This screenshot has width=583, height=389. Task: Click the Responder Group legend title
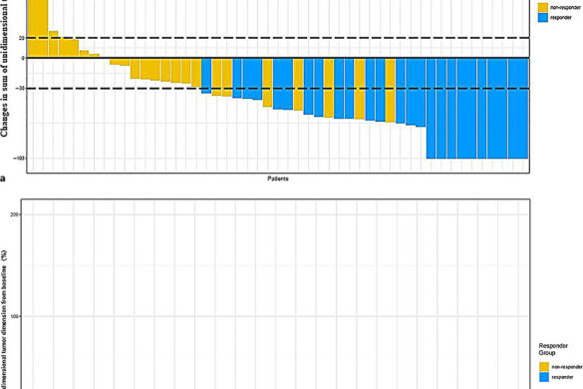click(x=553, y=349)
